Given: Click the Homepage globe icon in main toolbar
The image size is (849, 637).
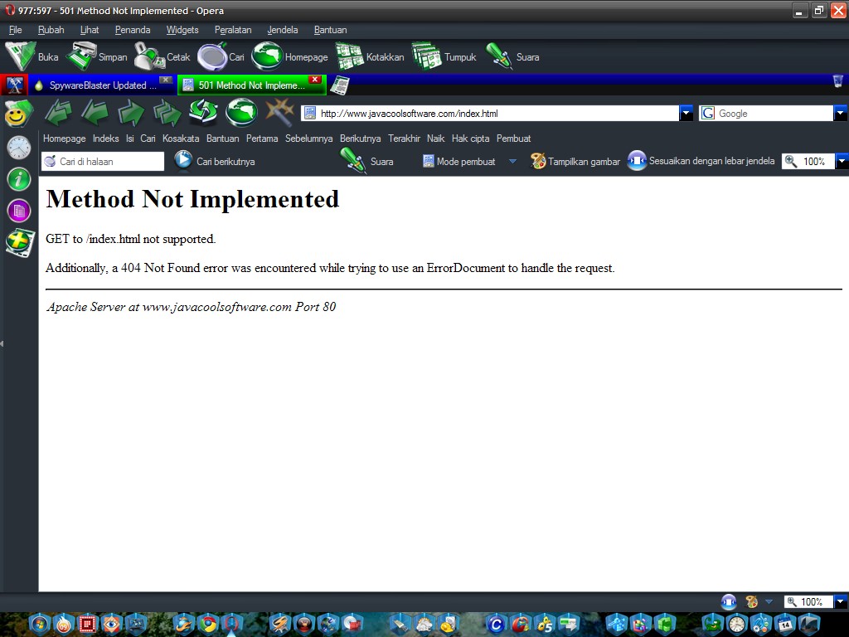Looking at the screenshot, I should coord(268,56).
